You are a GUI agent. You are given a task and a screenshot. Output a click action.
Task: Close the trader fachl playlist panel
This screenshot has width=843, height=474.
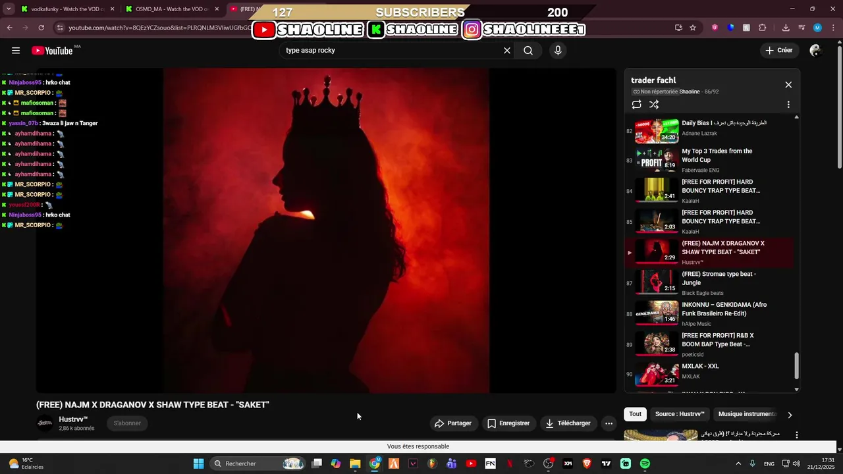tap(788, 85)
